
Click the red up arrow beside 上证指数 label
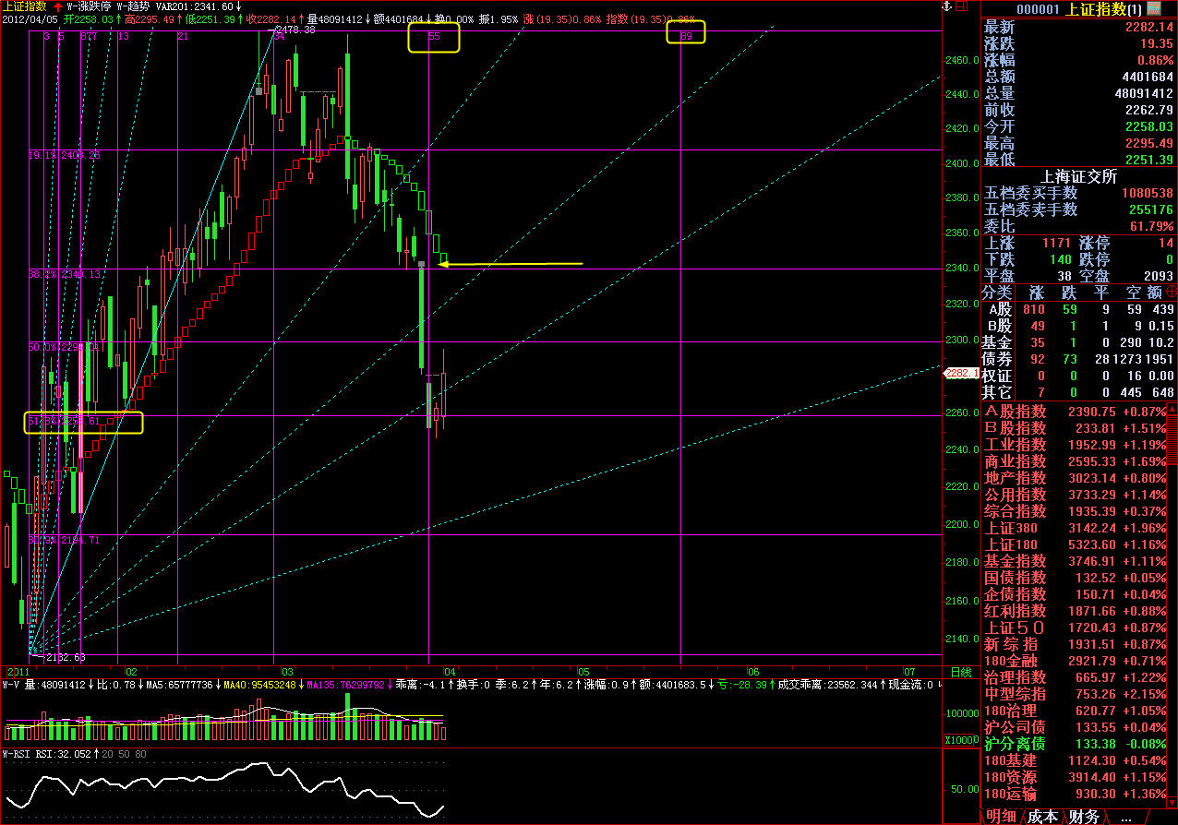[57, 6]
